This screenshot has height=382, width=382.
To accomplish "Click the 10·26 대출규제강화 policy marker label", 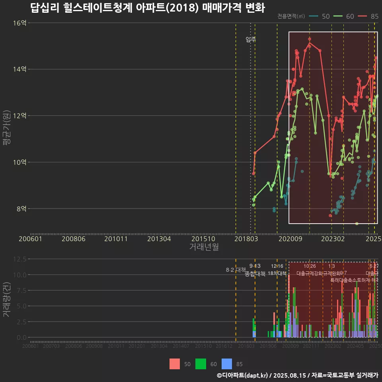I will click(x=310, y=270).
